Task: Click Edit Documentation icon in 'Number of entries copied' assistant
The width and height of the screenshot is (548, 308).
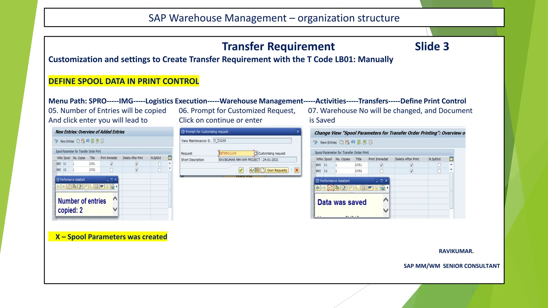Action: click(x=80, y=186)
